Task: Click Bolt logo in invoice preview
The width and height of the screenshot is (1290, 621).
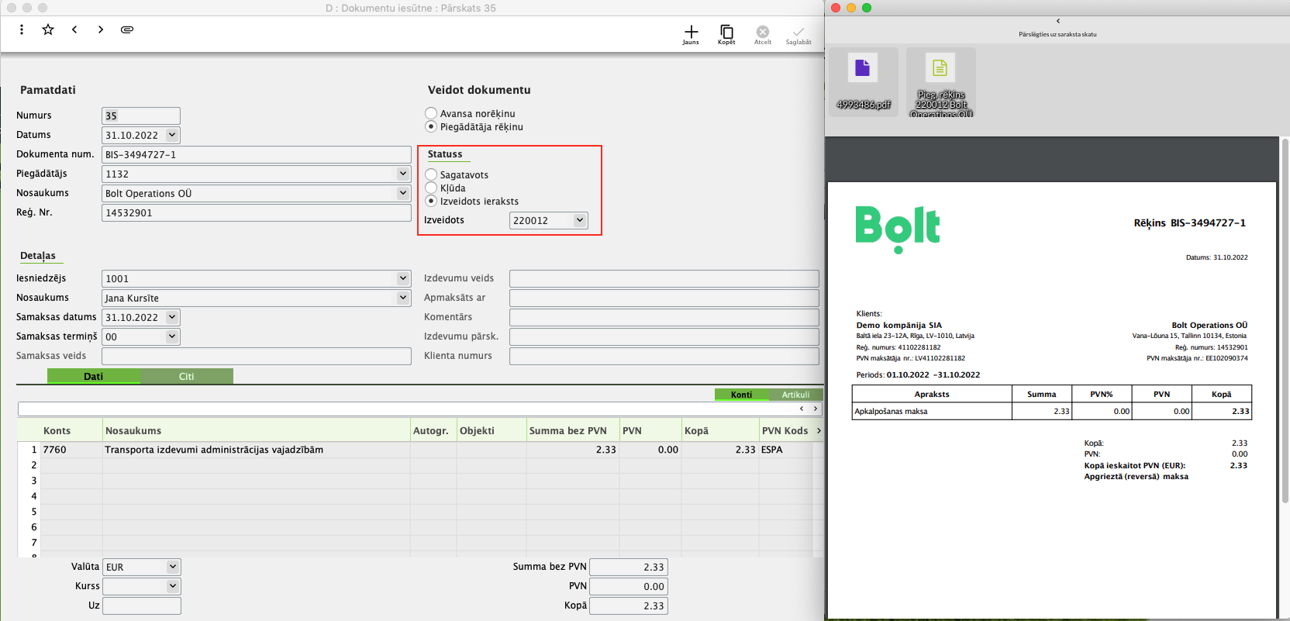Action: click(898, 229)
